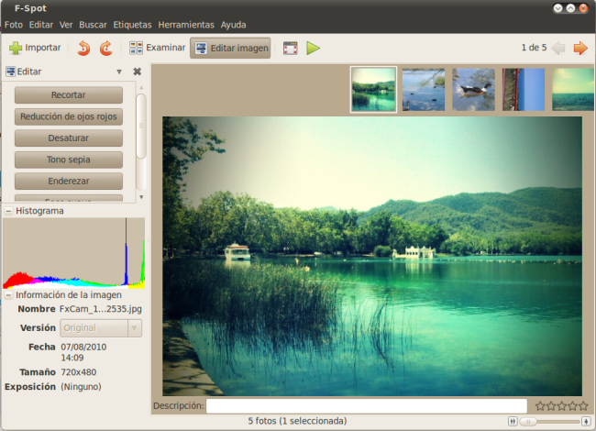Click the size value 720x480
596x431 pixels.
point(79,372)
